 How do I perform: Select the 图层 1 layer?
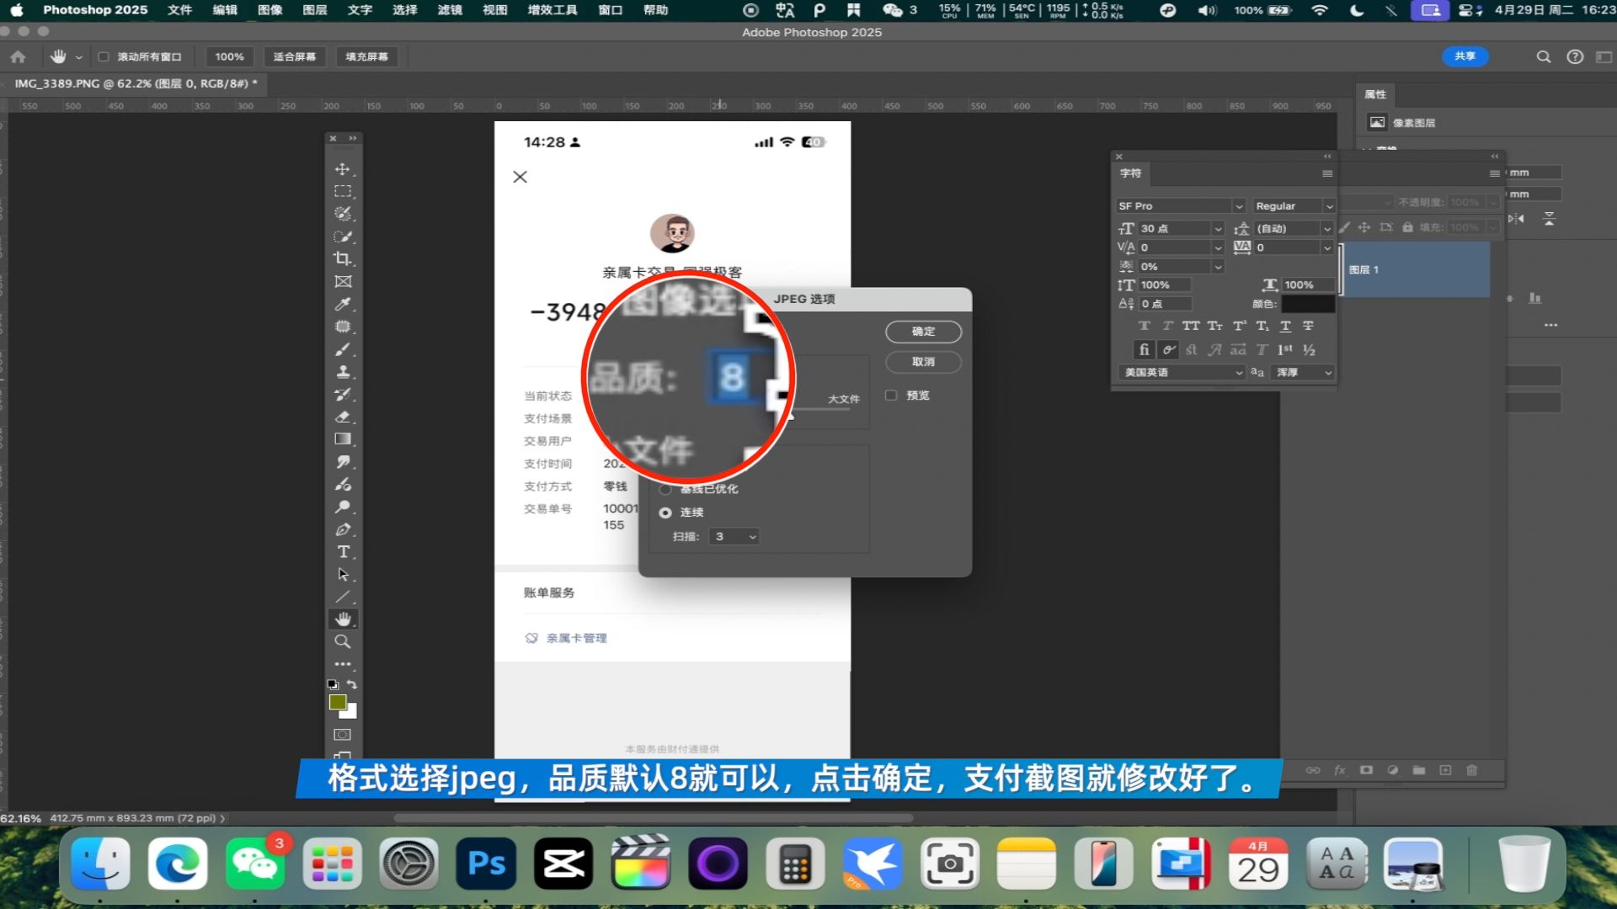[x=1416, y=270]
